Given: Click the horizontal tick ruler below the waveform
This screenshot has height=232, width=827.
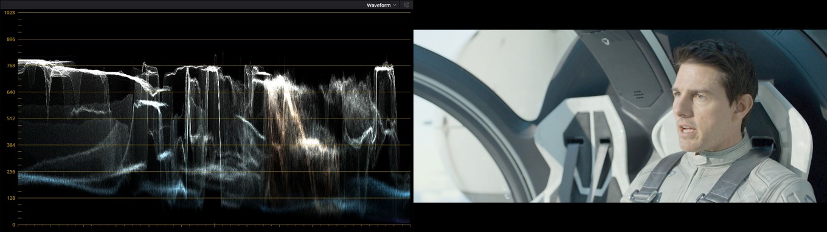Looking at the screenshot, I should click(214, 226).
